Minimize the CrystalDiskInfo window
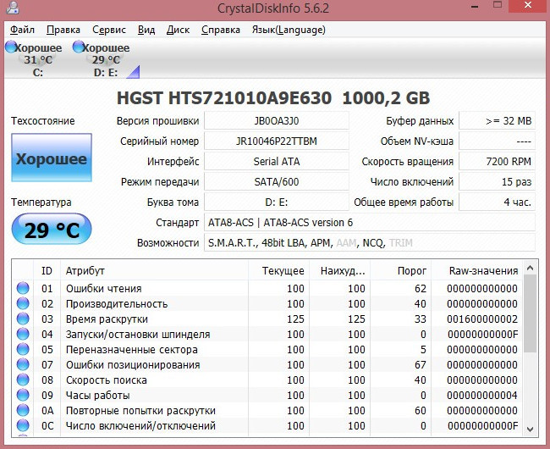 click(475, 6)
